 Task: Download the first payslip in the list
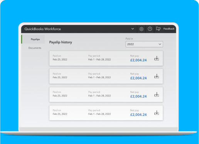coord(157,58)
